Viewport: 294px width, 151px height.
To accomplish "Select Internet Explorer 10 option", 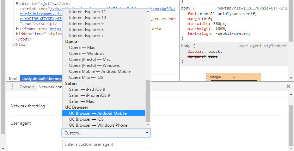I will [x=104, y=18].
